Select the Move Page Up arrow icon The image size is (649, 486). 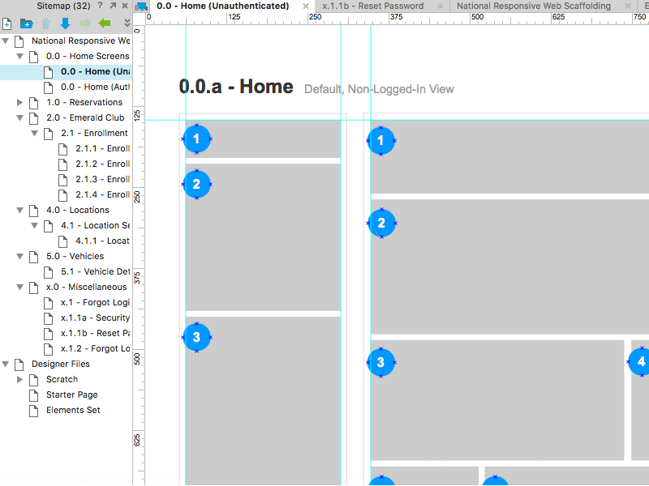click(x=45, y=23)
